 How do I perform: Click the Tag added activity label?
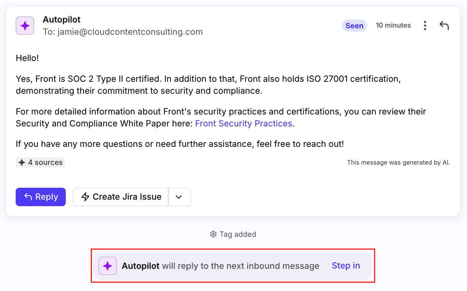238,234
